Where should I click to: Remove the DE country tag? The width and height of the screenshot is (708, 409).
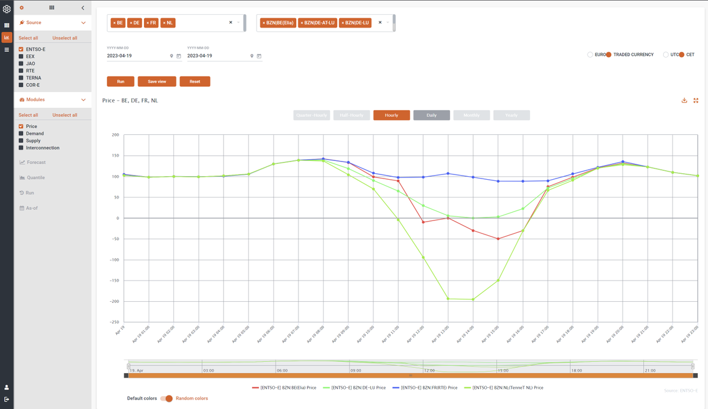(x=130, y=22)
